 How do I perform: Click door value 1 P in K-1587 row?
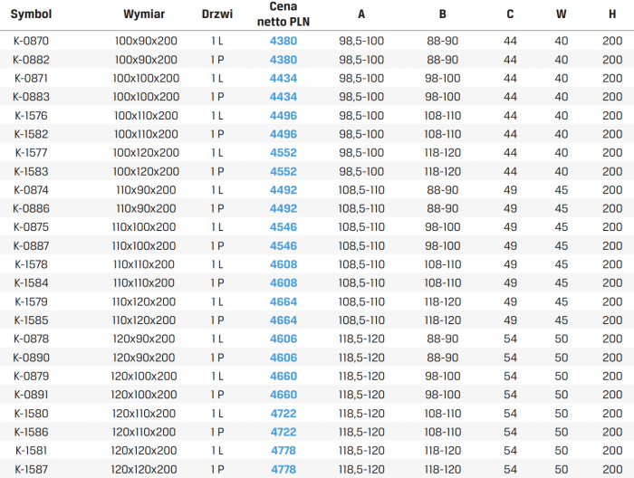click(x=217, y=470)
